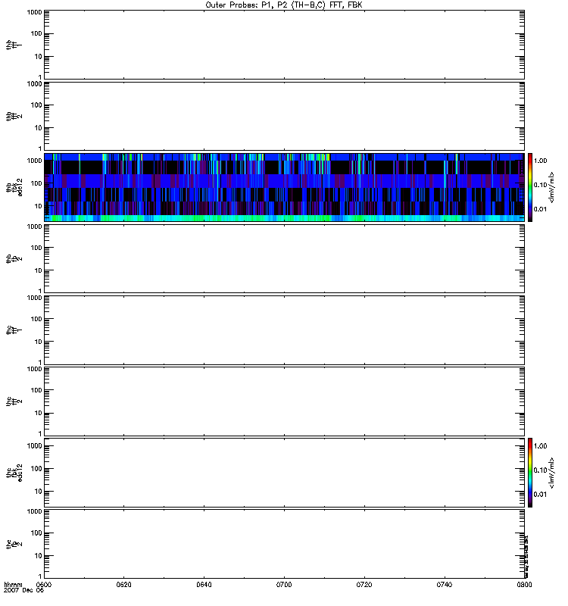Click the 0700 time axis label
This screenshot has height=606, width=568.
pos(284,585)
